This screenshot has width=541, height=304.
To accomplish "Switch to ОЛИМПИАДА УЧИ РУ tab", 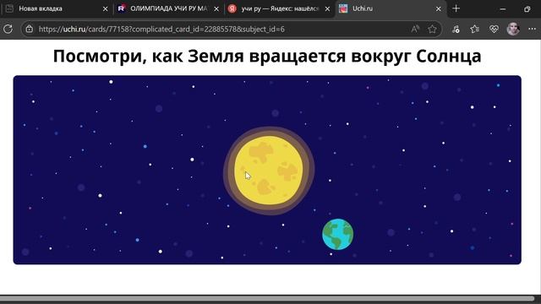I will (x=168, y=8).
